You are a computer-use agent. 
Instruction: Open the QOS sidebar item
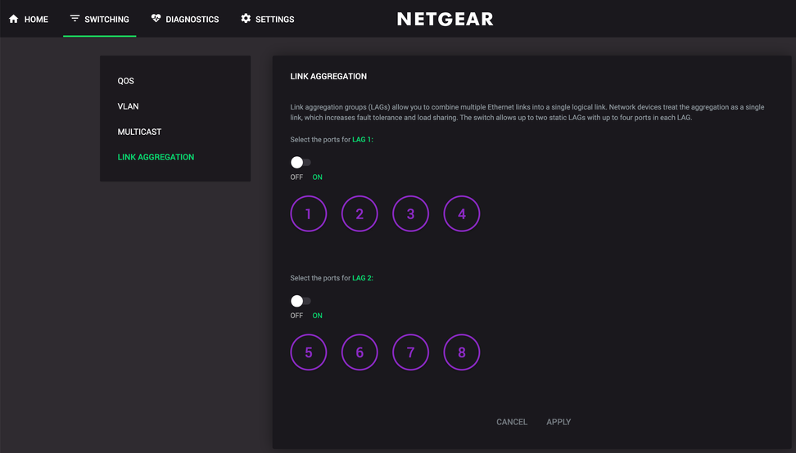click(126, 81)
